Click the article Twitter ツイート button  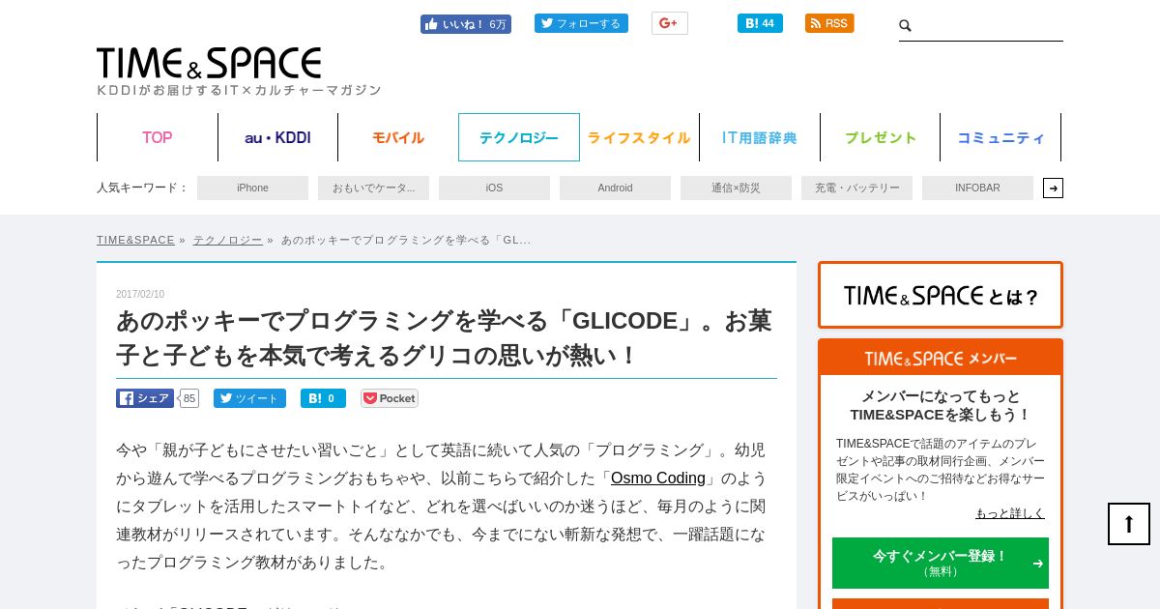tap(249, 398)
